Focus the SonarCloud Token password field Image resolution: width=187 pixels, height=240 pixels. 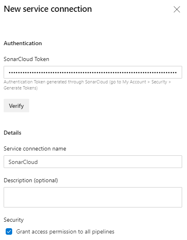click(93, 72)
